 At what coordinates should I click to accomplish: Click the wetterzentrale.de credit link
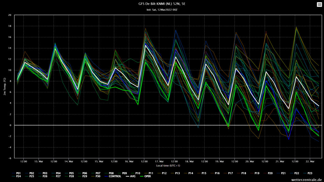pos(306,180)
